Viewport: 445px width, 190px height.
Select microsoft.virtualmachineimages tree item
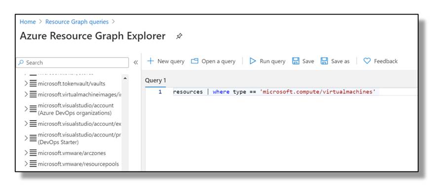[x=79, y=95]
